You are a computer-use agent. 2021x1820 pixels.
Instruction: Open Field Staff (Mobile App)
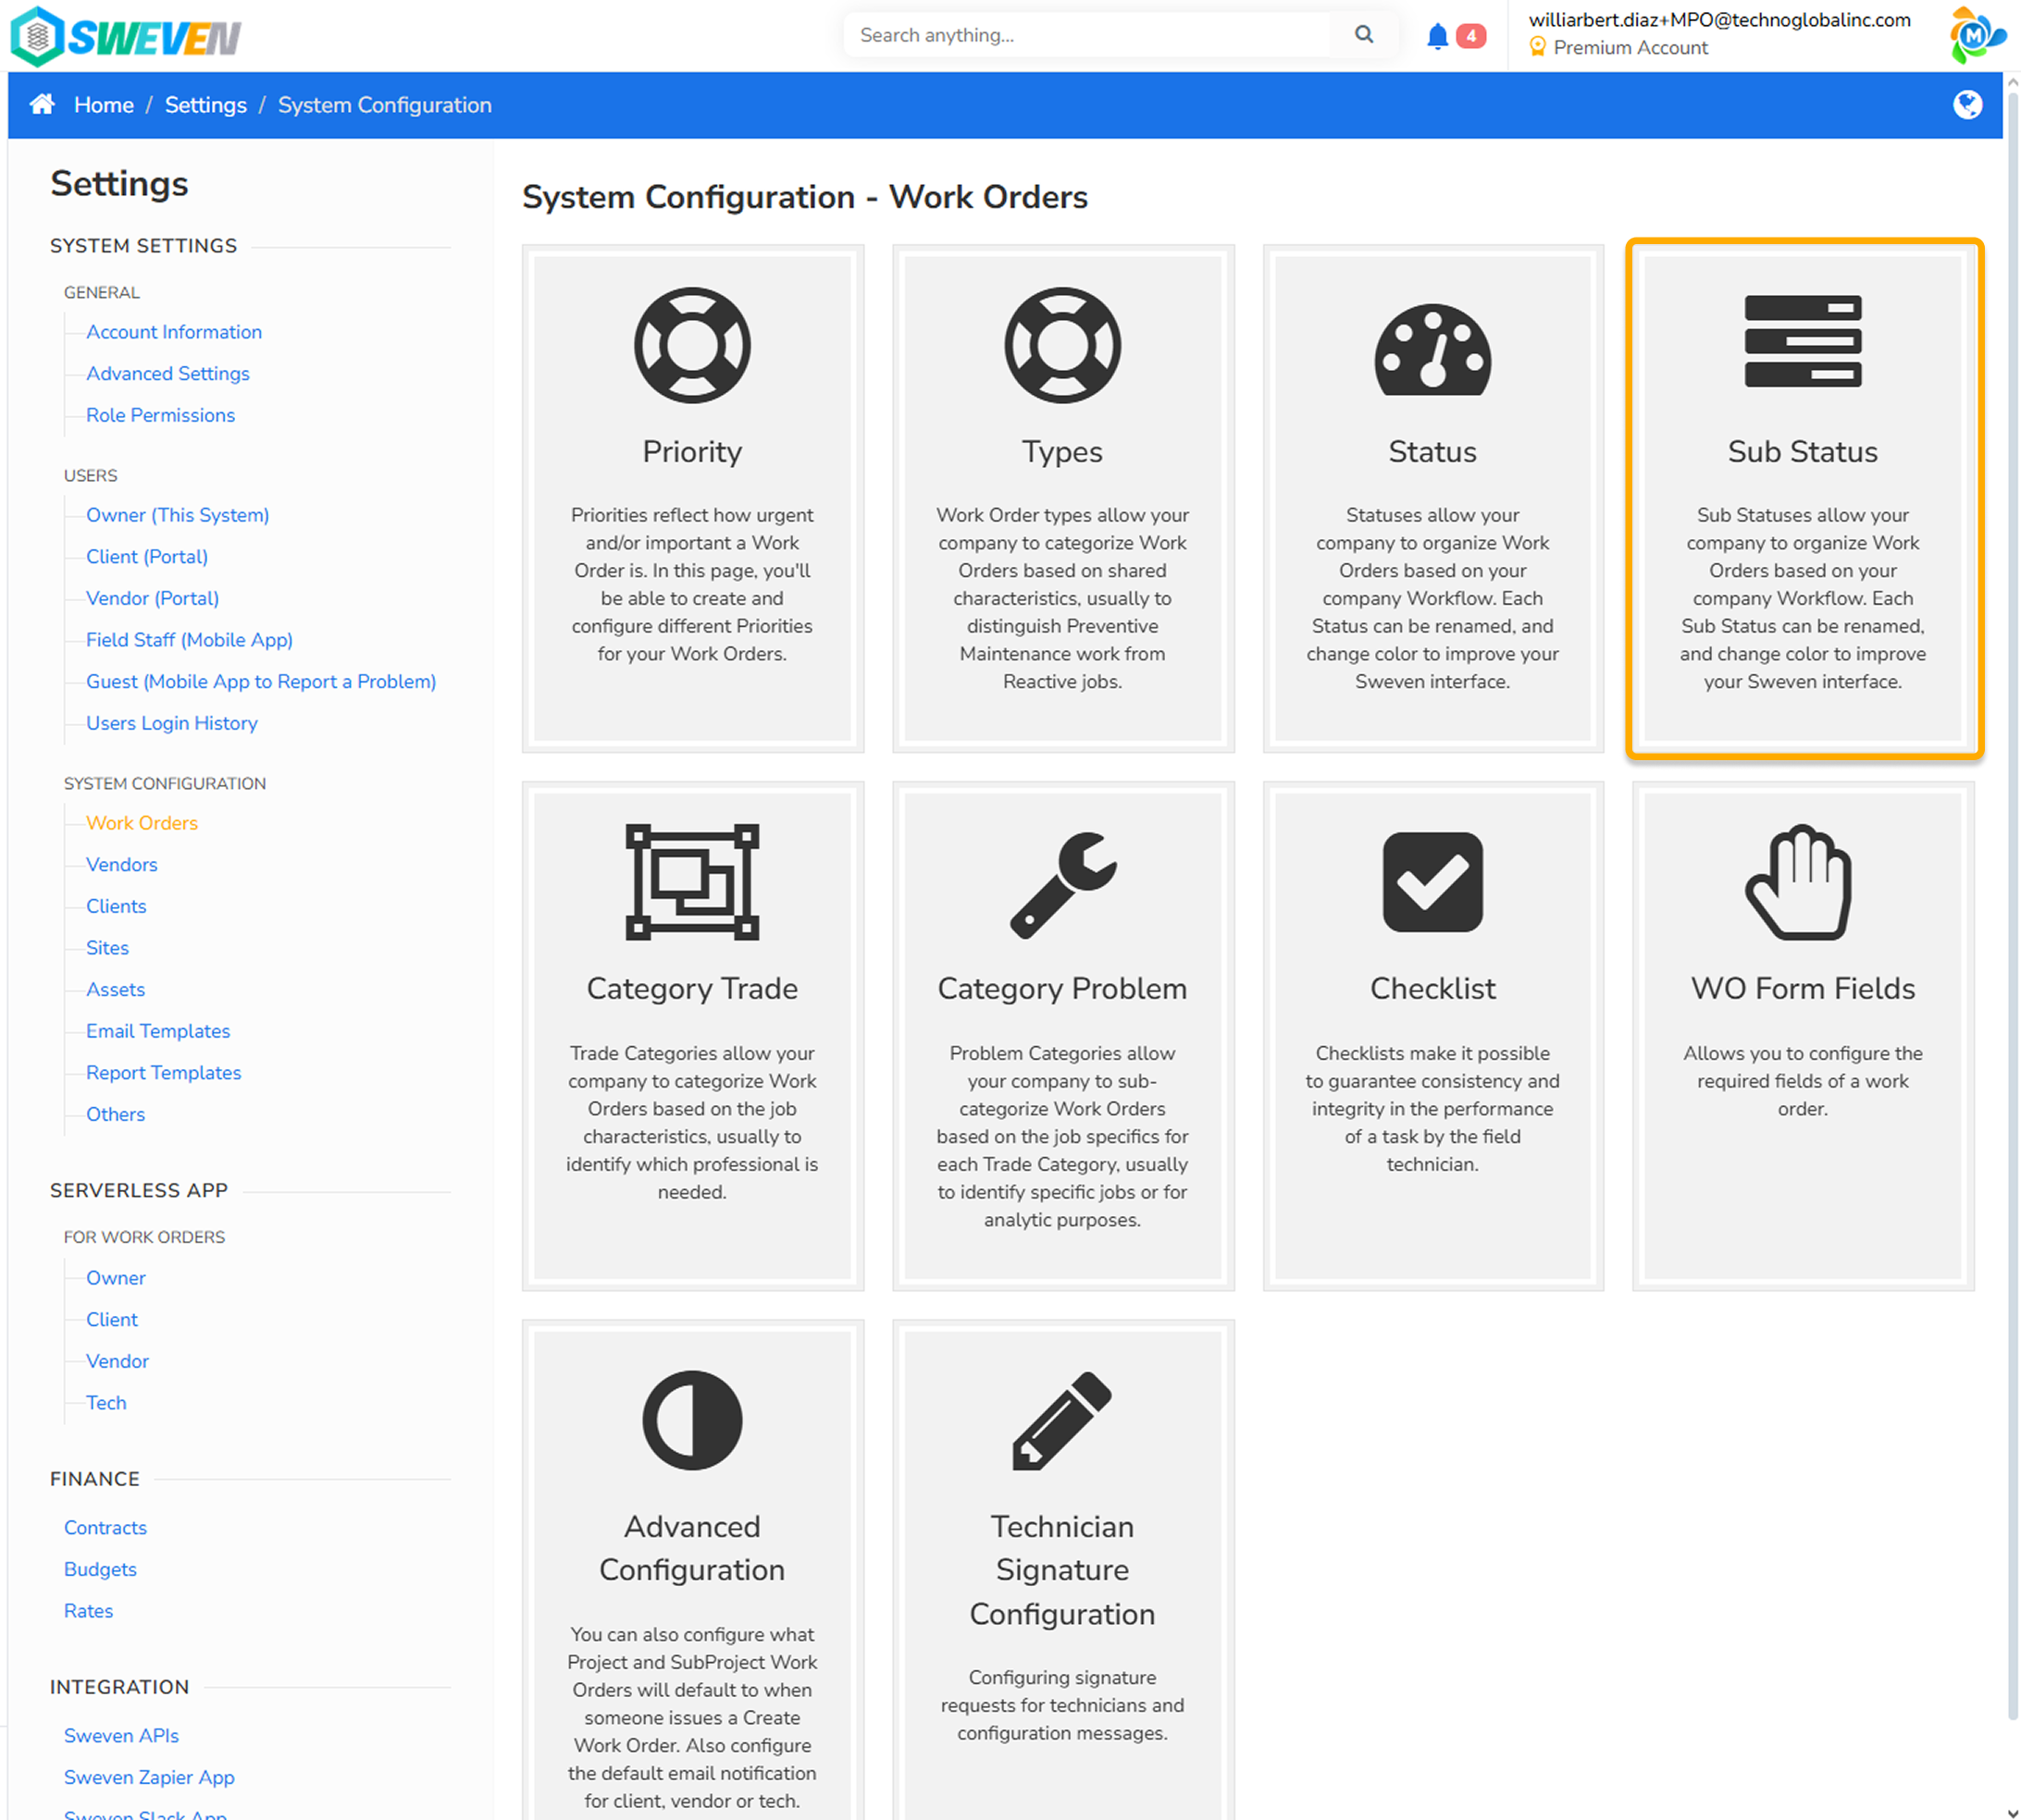click(x=190, y=640)
